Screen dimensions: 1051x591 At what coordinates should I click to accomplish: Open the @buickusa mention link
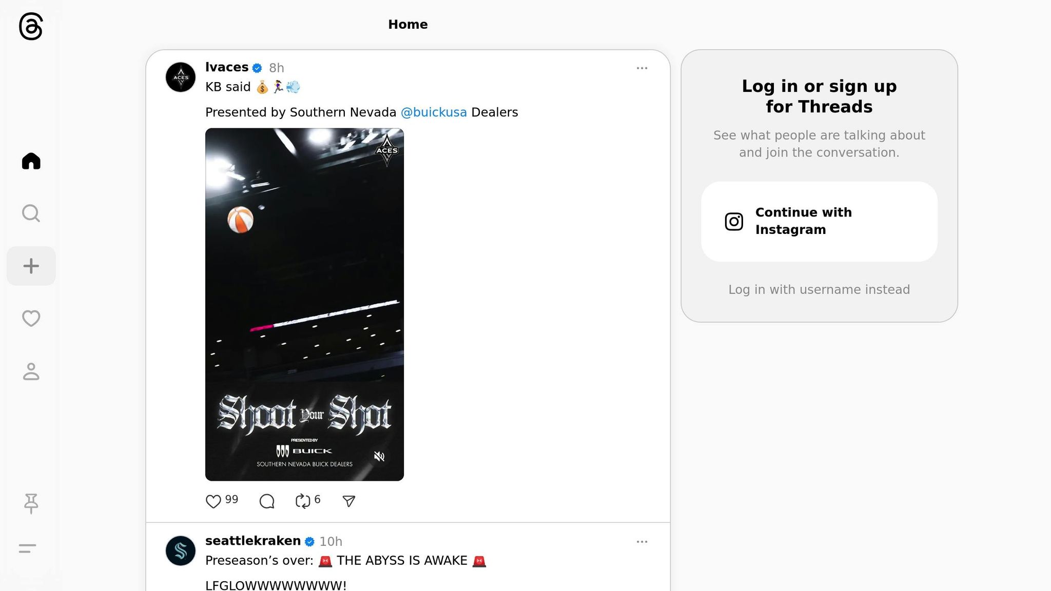pyautogui.click(x=433, y=112)
